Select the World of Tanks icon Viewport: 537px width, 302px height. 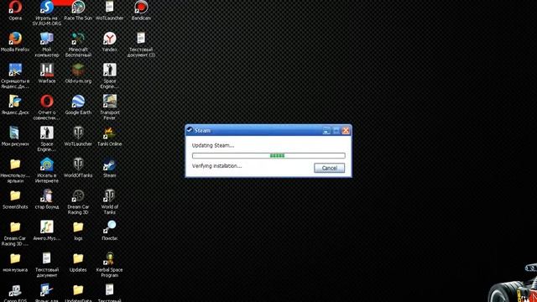[x=110, y=196]
